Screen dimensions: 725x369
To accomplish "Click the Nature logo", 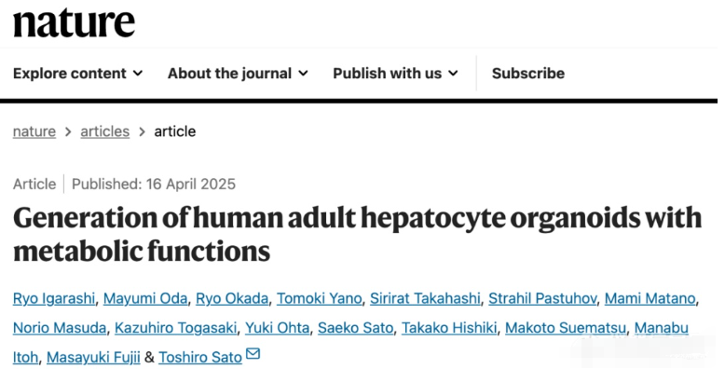I will pos(74,22).
